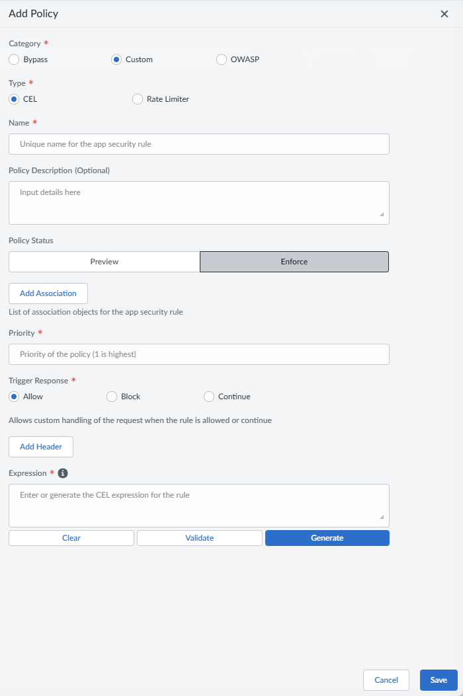Image resolution: width=463 pixels, height=696 pixels.
Task: Generate a CEL expression
Action: 327,538
